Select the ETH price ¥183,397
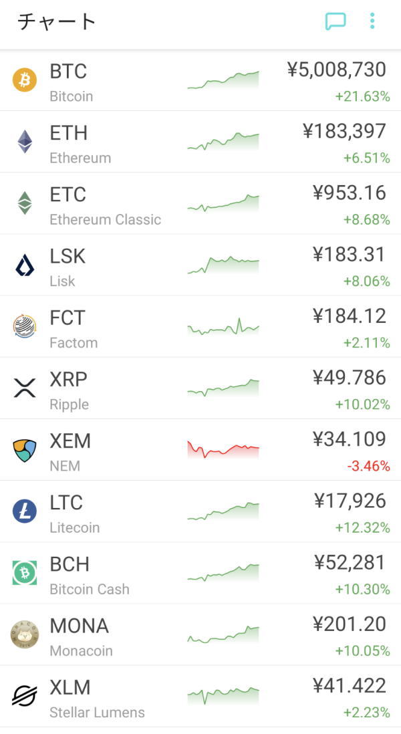Viewport: 401px width, 734px height. point(344,132)
